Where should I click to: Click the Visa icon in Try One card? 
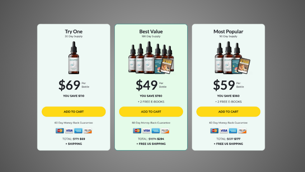69,130
